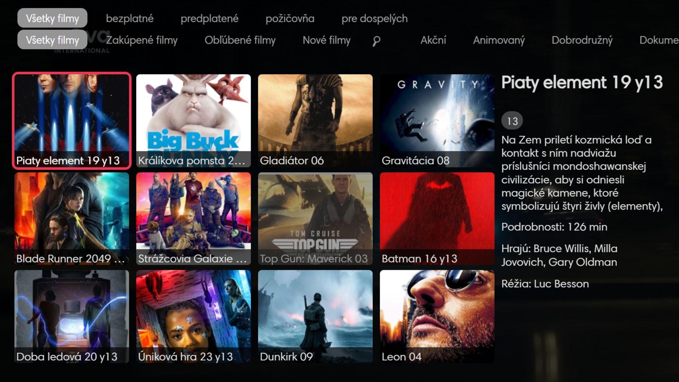Screen dimensions: 679x382
Task: Select the top Všetky filmy tab
Action: tap(52, 18)
